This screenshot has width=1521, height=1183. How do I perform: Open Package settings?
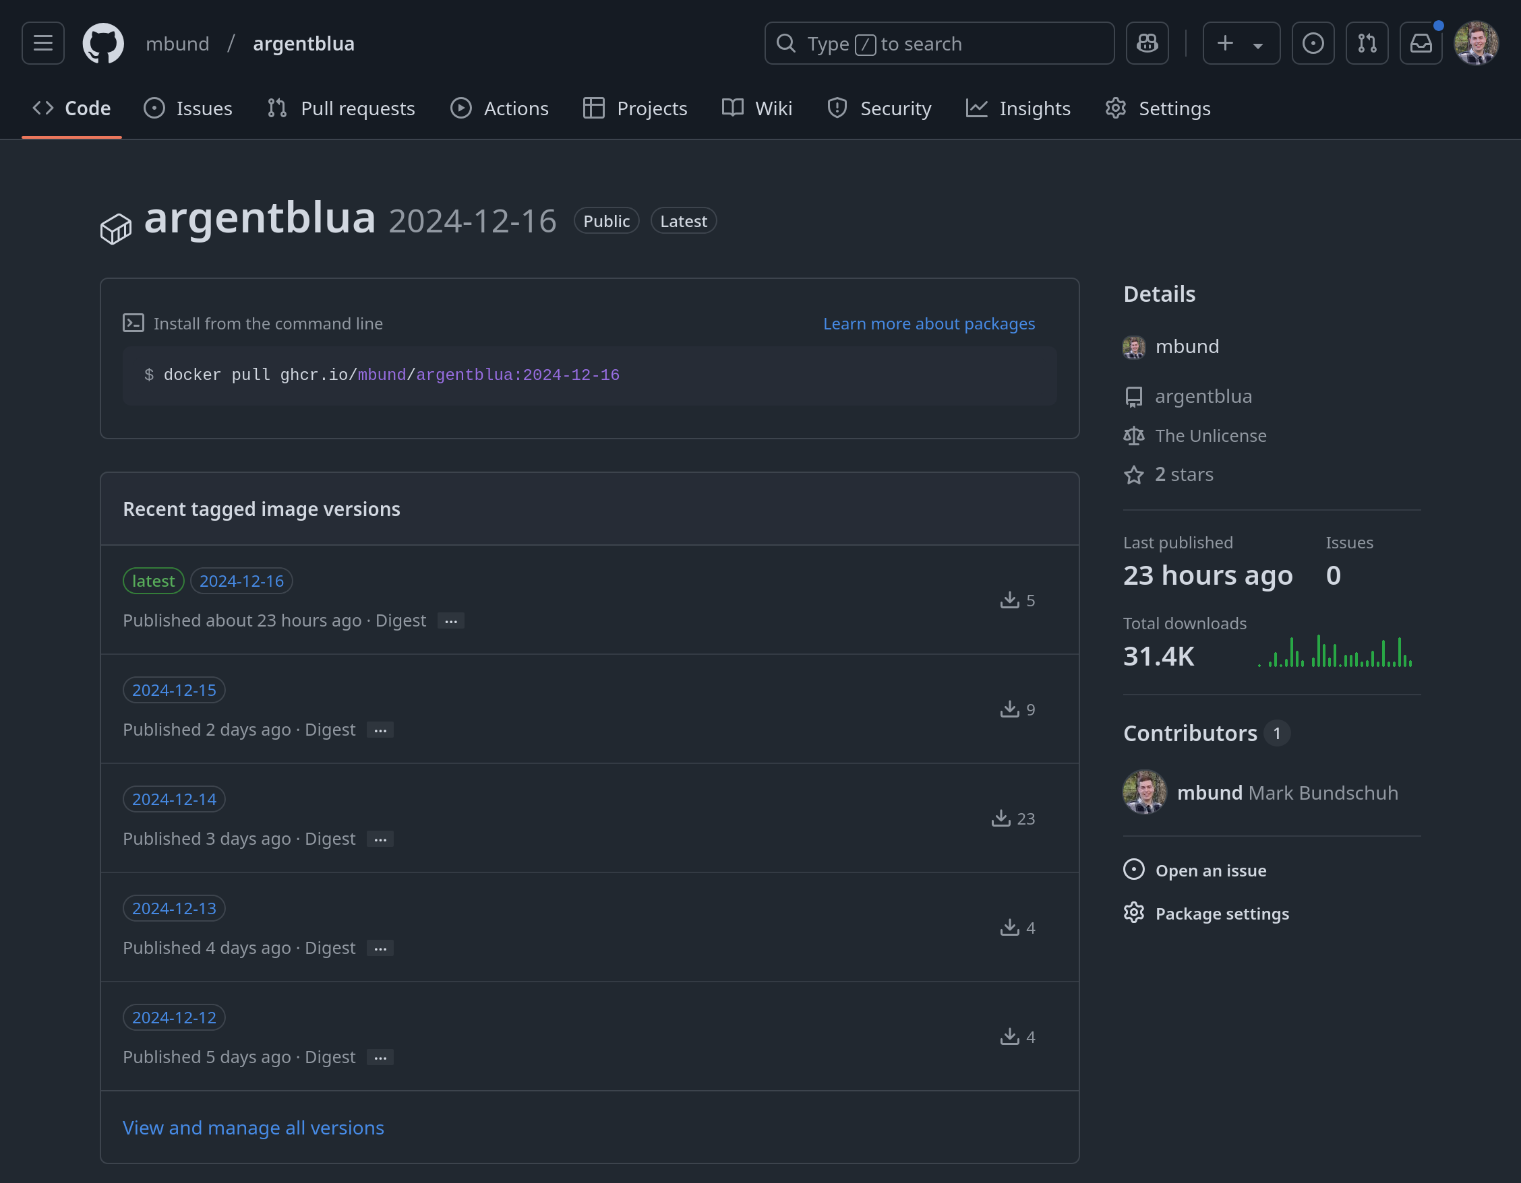point(1222,914)
